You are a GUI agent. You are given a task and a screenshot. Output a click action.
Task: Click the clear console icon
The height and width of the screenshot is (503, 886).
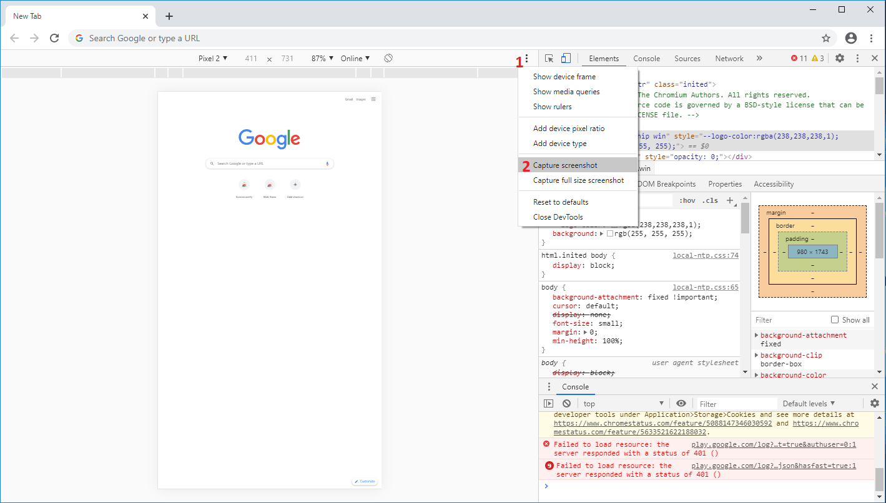(566, 403)
